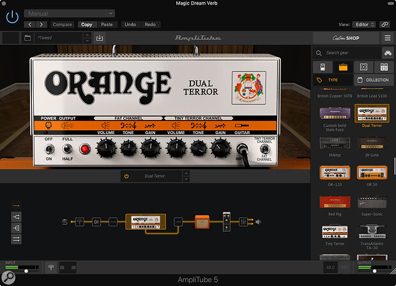The image size is (396, 286).
Task: Step to previous preset with up arrow
Action: (87, 35)
